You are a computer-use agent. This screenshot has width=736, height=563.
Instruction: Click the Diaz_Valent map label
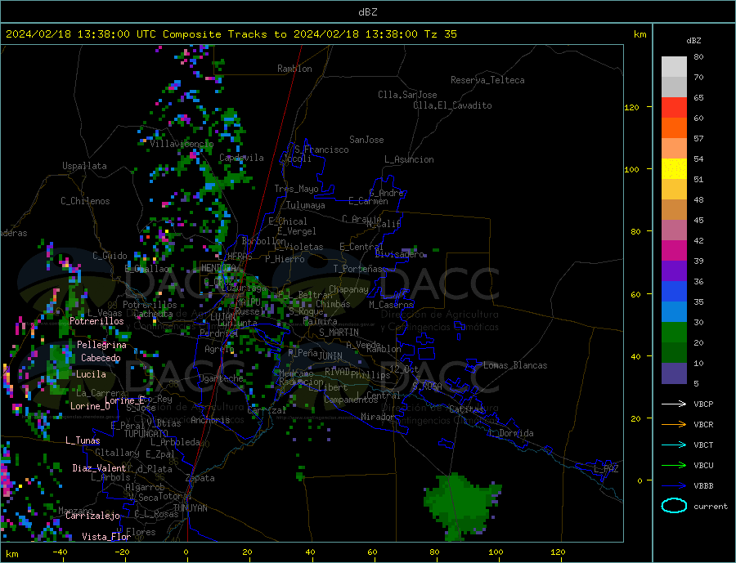pos(99,468)
